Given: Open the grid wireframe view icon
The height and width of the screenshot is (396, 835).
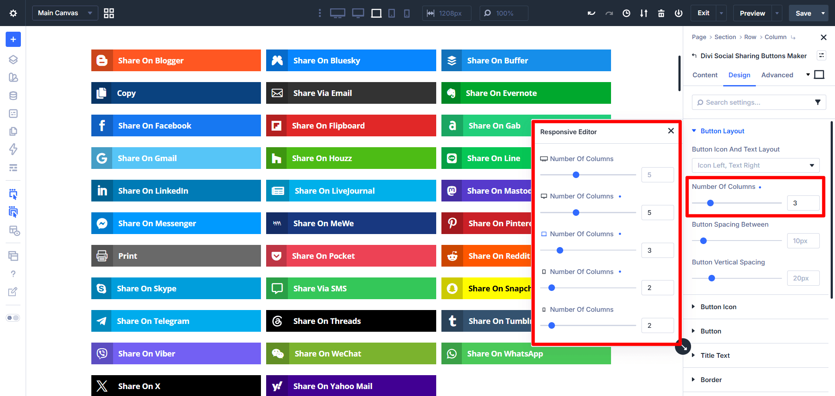Looking at the screenshot, I should coord(109,13).
